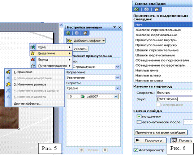Click slide scrollbar up arrow
The width and height of the screenshot is (194, 155).
pos(61,25)
